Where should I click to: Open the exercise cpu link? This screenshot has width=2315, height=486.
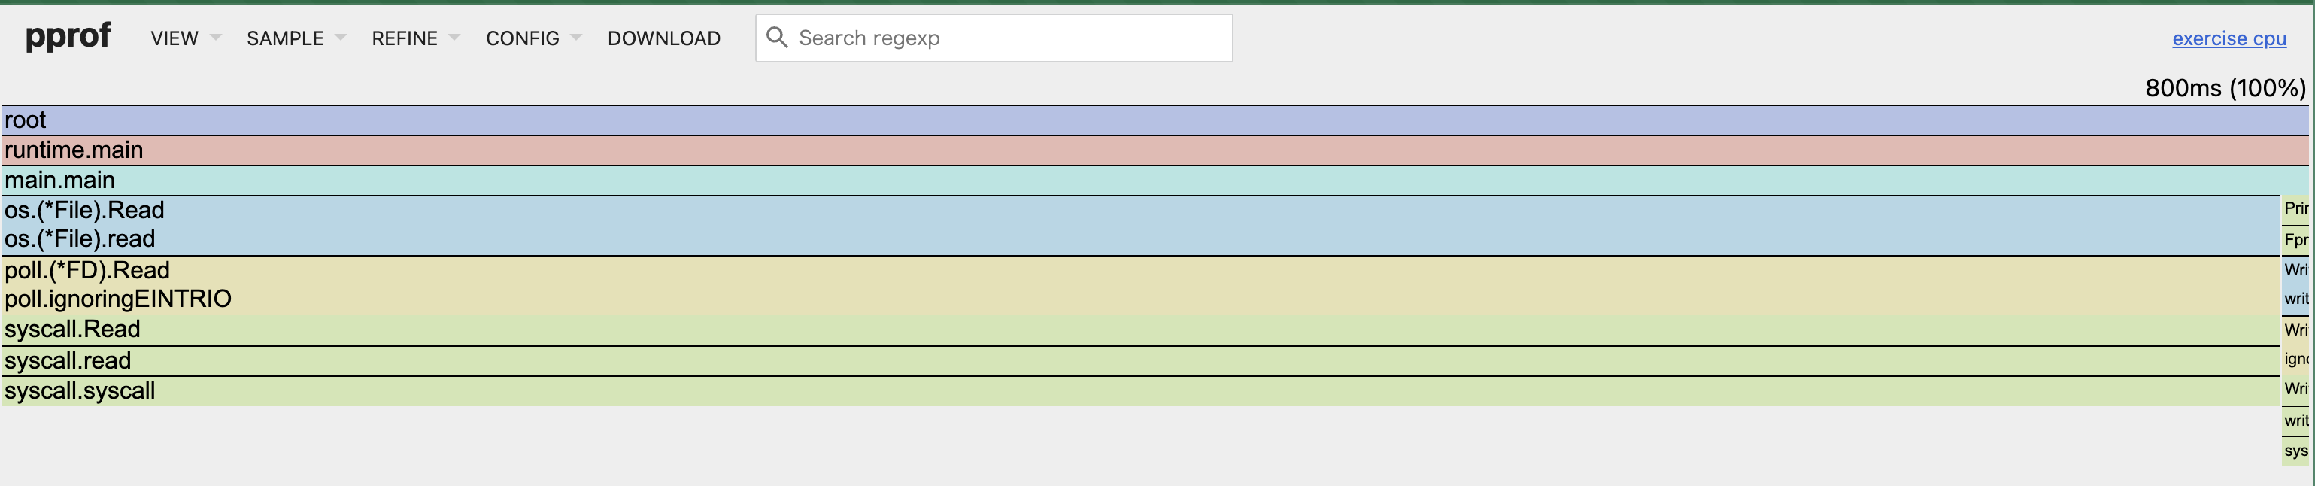(2229, 38)
